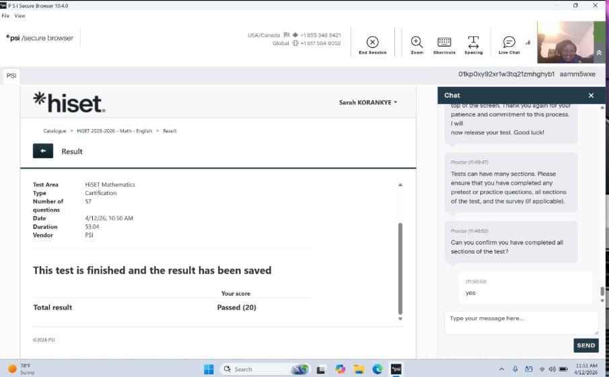Open the Windows Start menu
Image resolution: width=609 pixels, height=377 pixels.
click(209, 369)
